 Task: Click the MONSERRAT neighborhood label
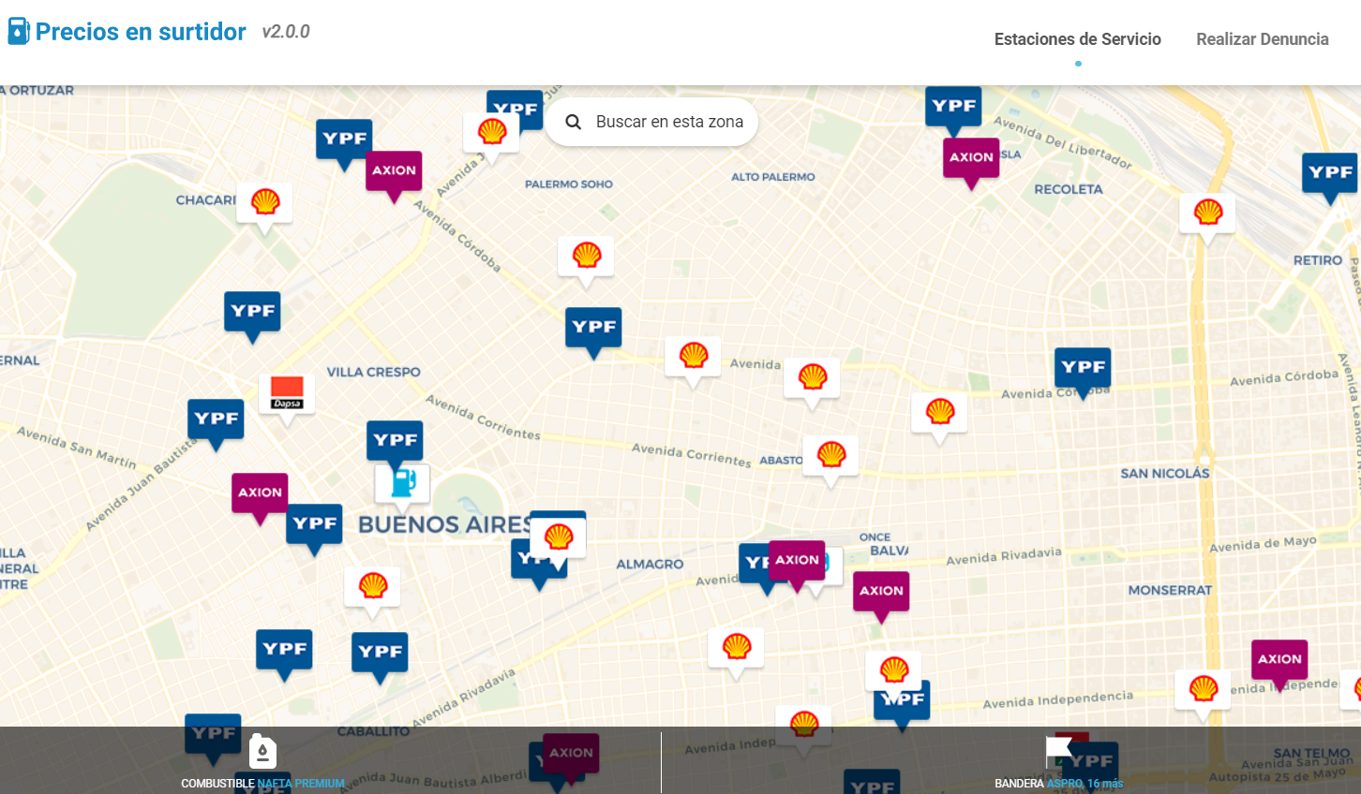tap(1170, 591)
